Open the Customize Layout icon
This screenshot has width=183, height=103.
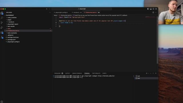156,9
